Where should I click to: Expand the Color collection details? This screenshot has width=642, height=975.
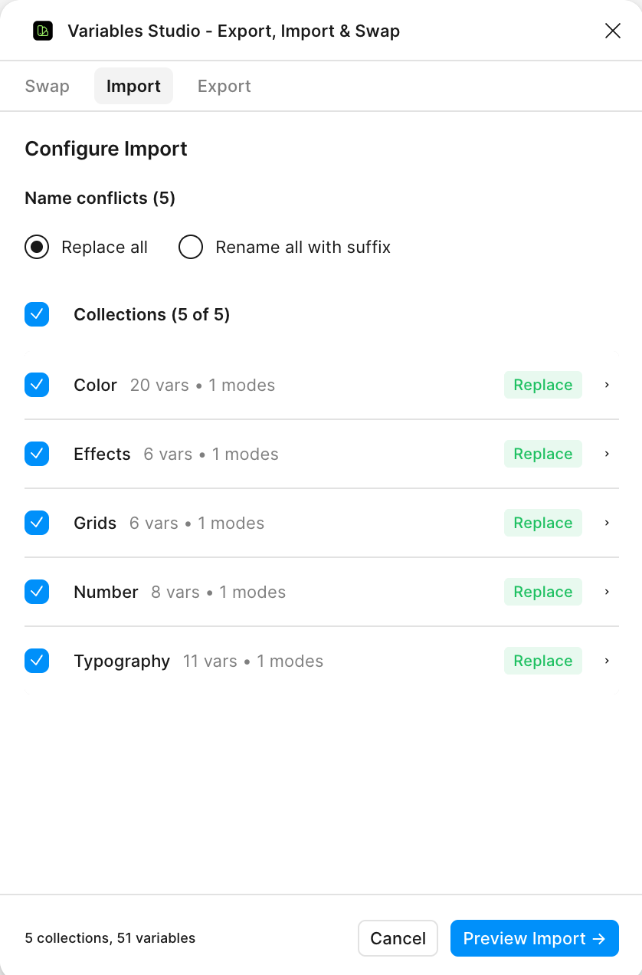click(x=606, y=385)
